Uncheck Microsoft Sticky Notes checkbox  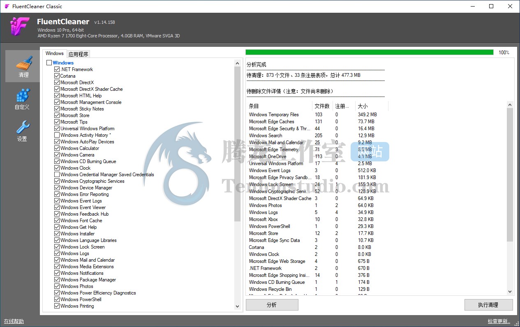click(x=57, y=109)
